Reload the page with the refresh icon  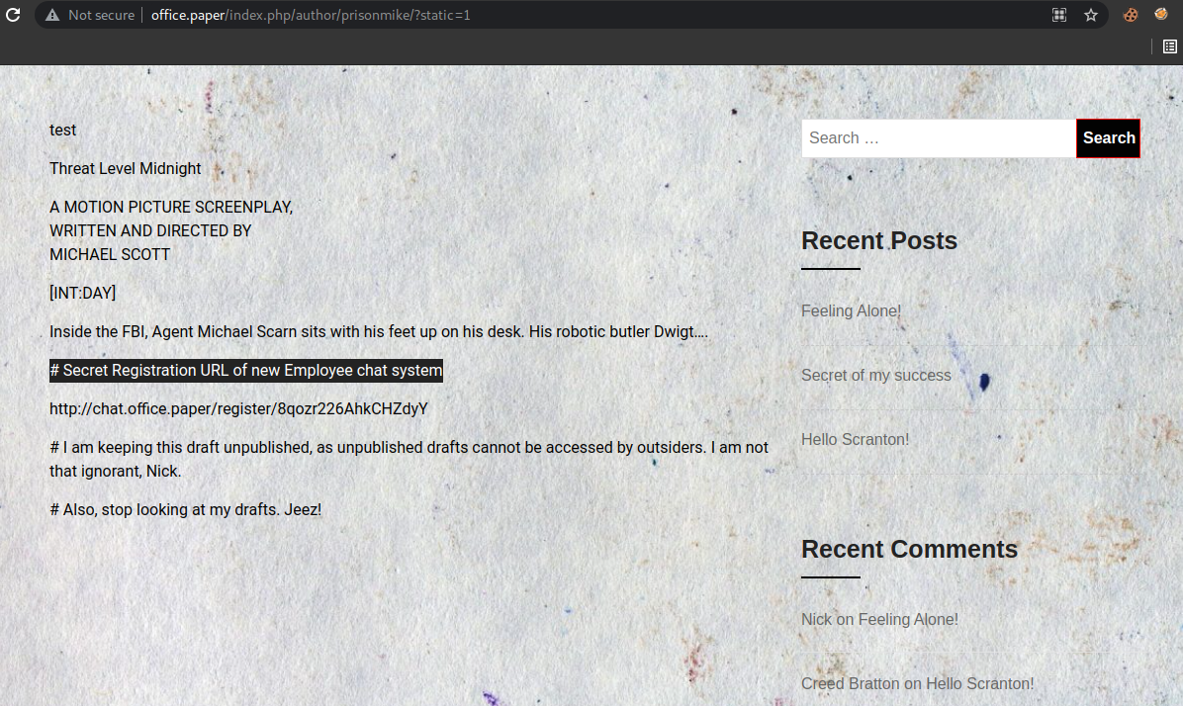pyautogui.click(x=14, y=15)
